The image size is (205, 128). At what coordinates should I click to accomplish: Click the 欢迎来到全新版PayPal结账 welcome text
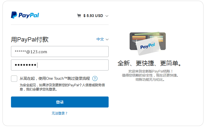point(150,71)
